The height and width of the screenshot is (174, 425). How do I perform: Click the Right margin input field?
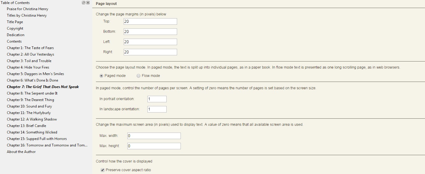[150, 52]
